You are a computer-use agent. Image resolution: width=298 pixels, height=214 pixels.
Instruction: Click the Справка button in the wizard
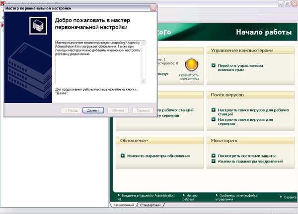[143, 110]
